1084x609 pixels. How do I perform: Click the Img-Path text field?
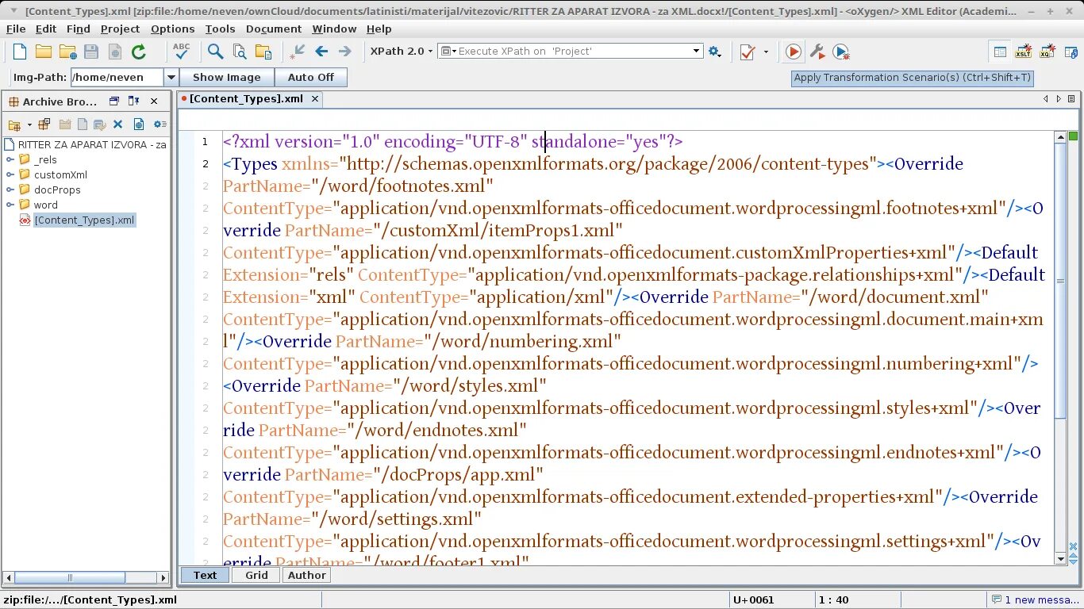pos(117,77)
